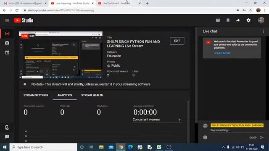The height and width of the screenshot is (151, 269).
Task: Open the Chrome three-dot menu
Action: [265, 10]
